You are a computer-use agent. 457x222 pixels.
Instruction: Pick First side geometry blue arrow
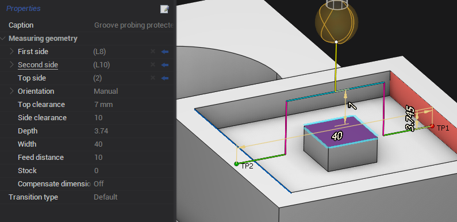(165, 52)
